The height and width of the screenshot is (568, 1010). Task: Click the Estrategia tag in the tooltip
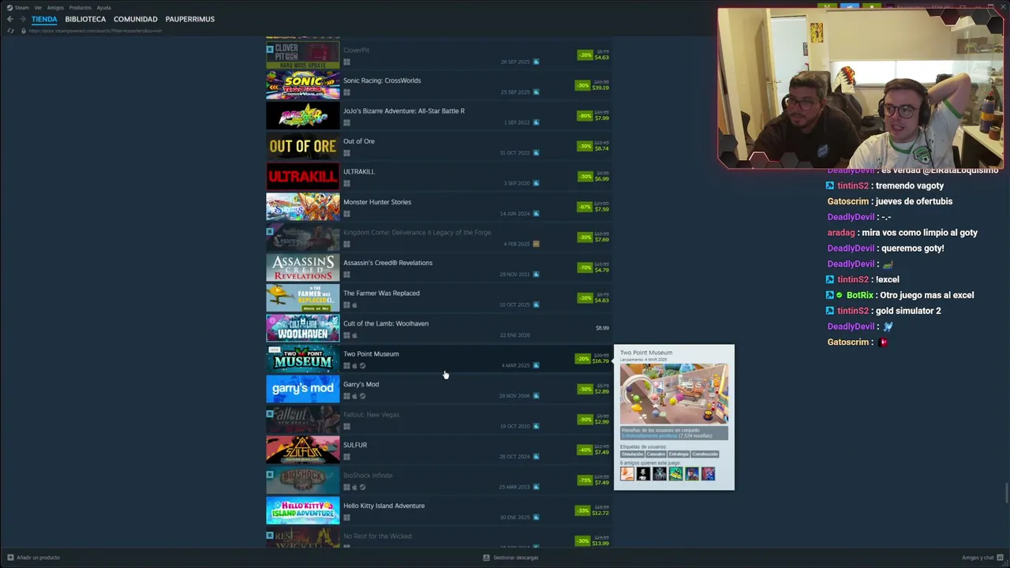coord(679,454)
